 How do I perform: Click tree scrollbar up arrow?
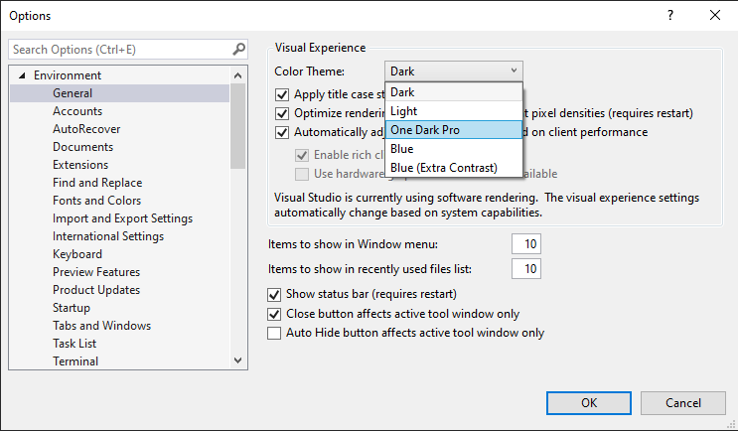[237, 75]
